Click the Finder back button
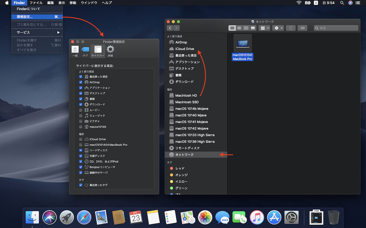The image size is (366, 228). tap(170, 28)
